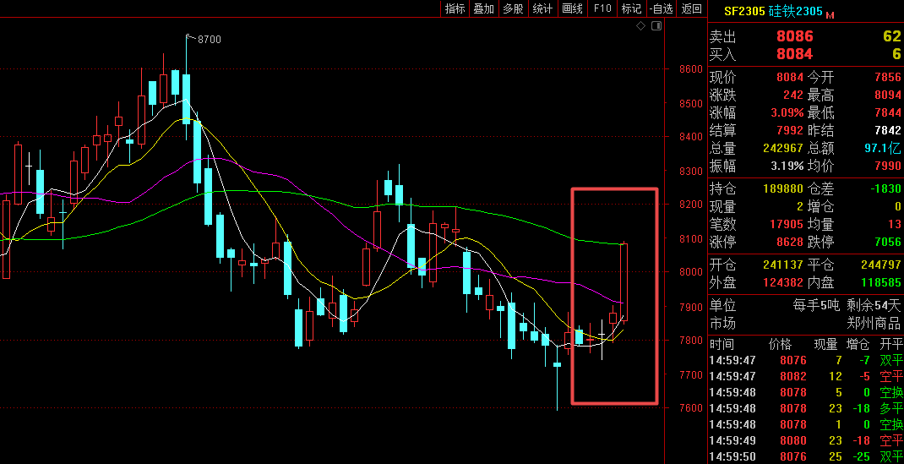The image size is (904, 464).
Task: Select the 叠加 overlay toolbar button
Action: (484, 8)
